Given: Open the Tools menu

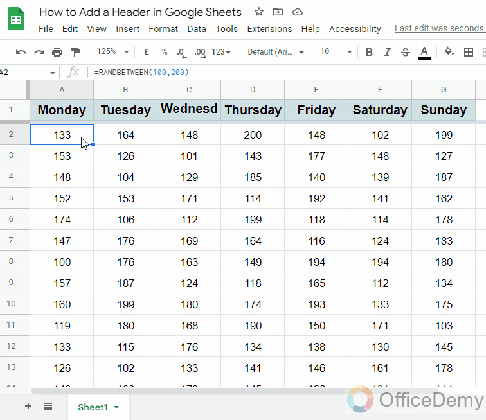Looking at the screenshot, I should pyautogui.click(x=226, y=29).
